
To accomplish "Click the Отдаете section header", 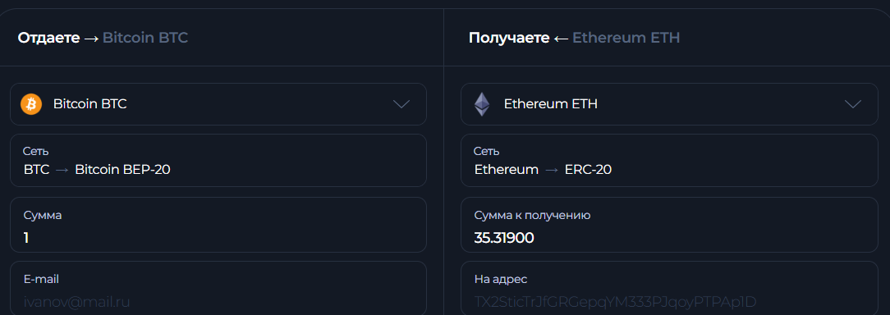I will [x=48, y=38].
